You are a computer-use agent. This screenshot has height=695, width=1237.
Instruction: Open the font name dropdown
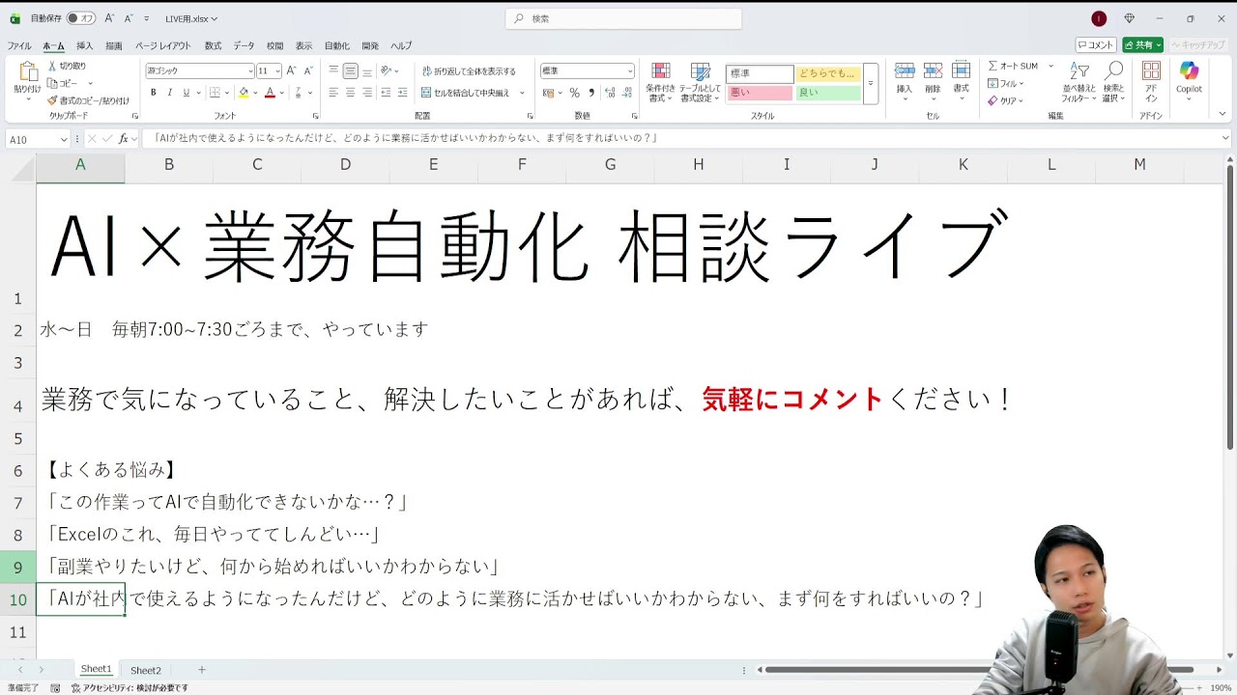point(250,71)
